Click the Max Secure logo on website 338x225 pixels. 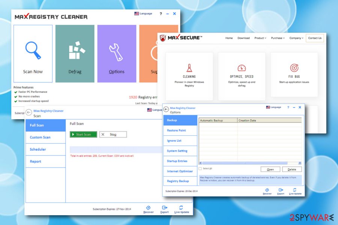pos(181,38)
